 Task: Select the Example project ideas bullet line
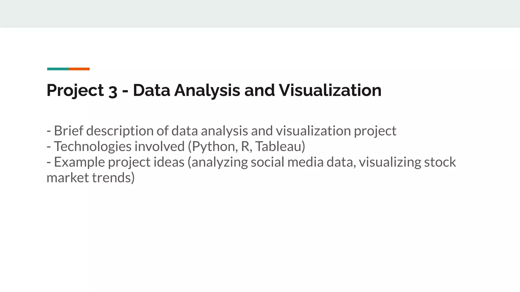pyautogui.click(x=251, y=170)
